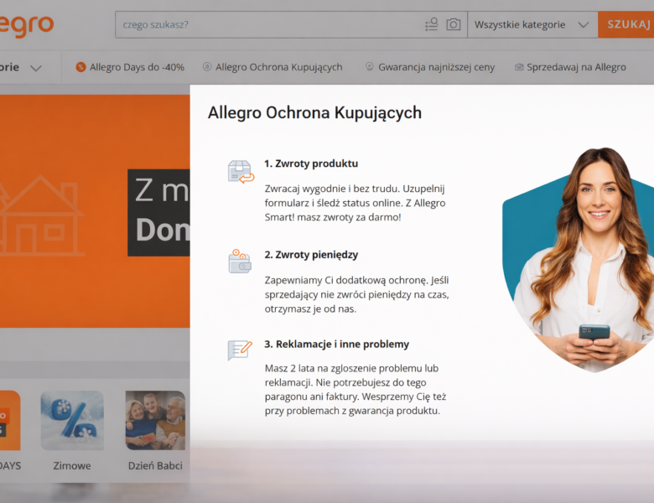654x503 pixels.
Task: Click the Allegro logo
Action: point(27,25)
